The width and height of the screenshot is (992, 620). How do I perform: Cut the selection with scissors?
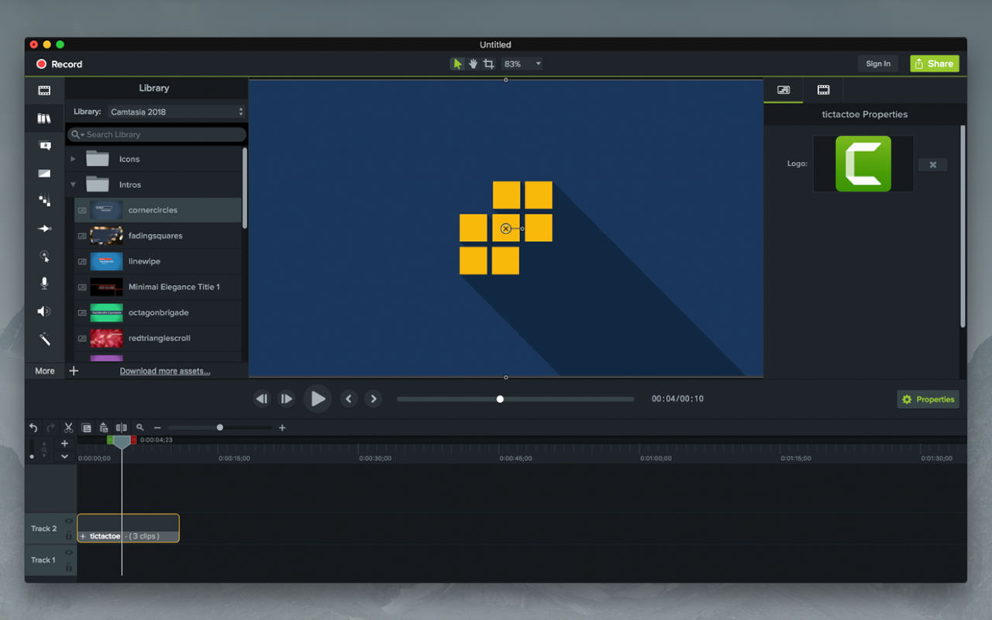tap(68, 428)
